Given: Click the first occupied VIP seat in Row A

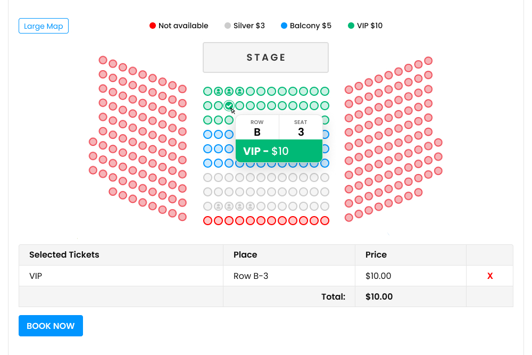Looking at the screenshot, I should point(218,91).
